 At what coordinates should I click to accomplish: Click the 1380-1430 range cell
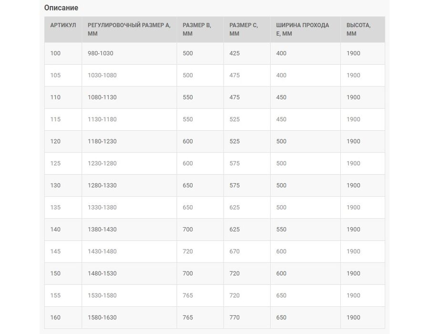(129, 230)
